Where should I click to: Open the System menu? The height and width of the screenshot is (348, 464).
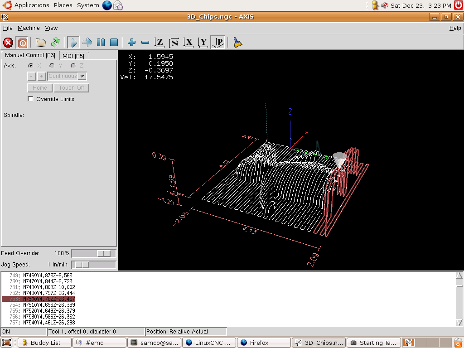(88, 5)
